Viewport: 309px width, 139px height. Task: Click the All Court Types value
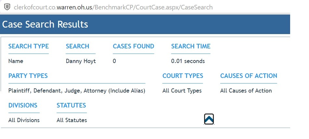pos(182,91)
